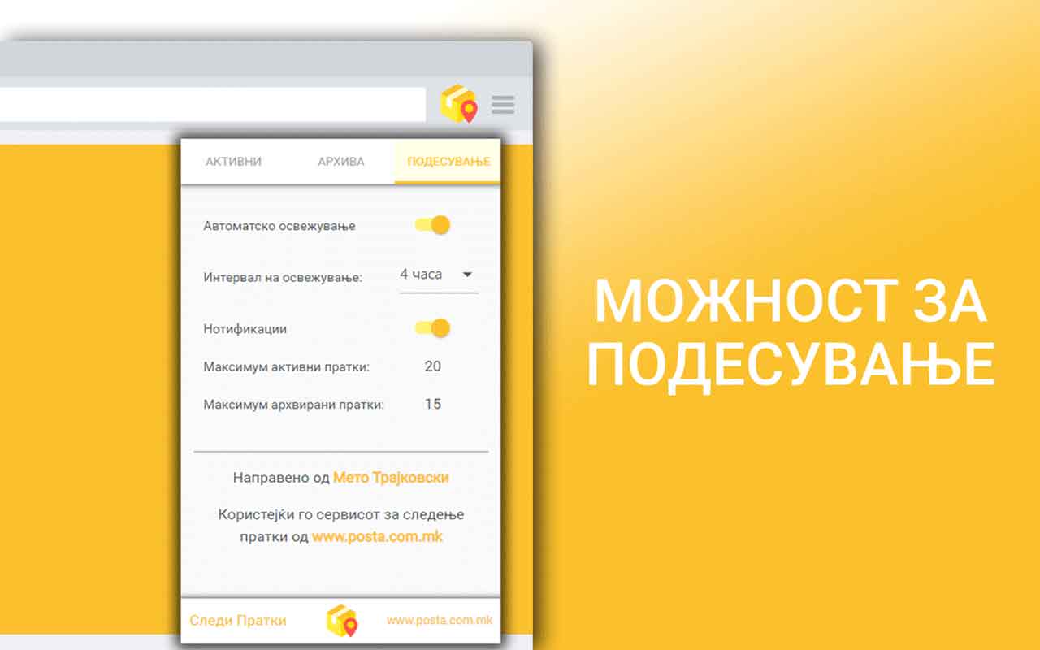Click the browser address bar
Viewport: 1040px width, 650px height.
[x=213, y=105]
